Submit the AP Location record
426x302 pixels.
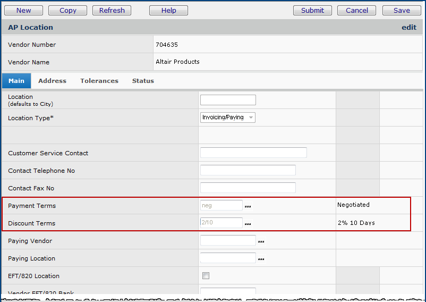pos(312,10)
